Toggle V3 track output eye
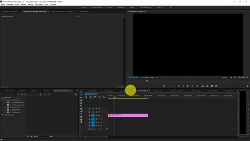Screen dimensions: 250x141 [99, 109]
